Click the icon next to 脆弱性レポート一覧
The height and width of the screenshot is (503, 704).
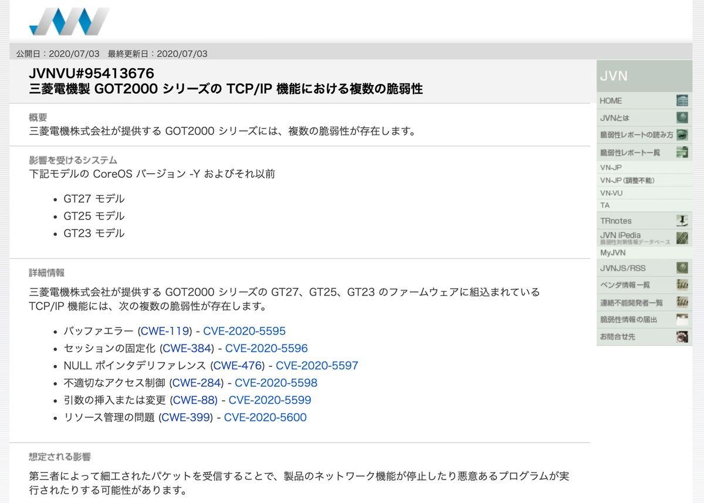[x=682, y=153]
